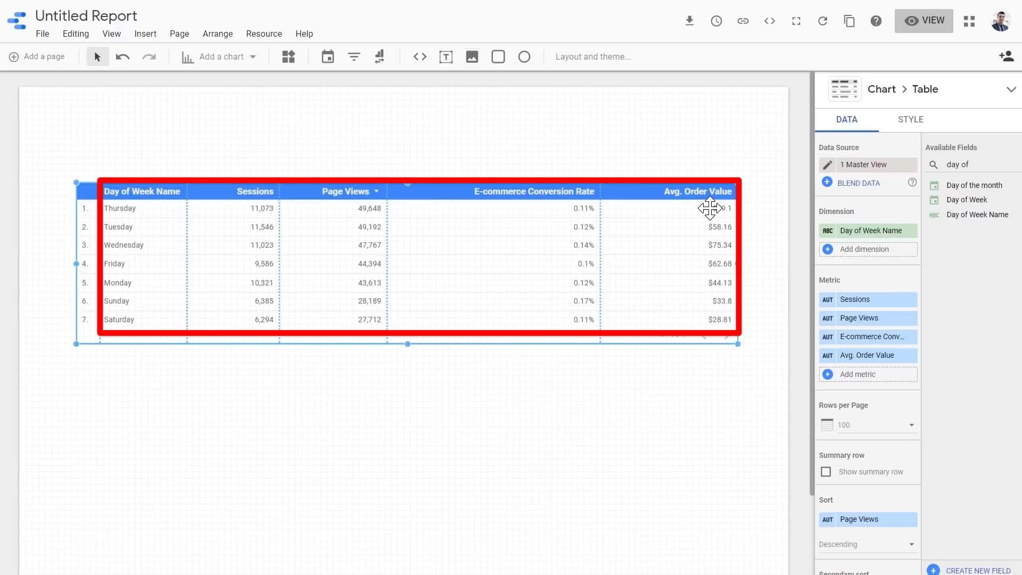Add a date range control
The height and width of the screenshot is (575, 1022).
tap(328, 56)
